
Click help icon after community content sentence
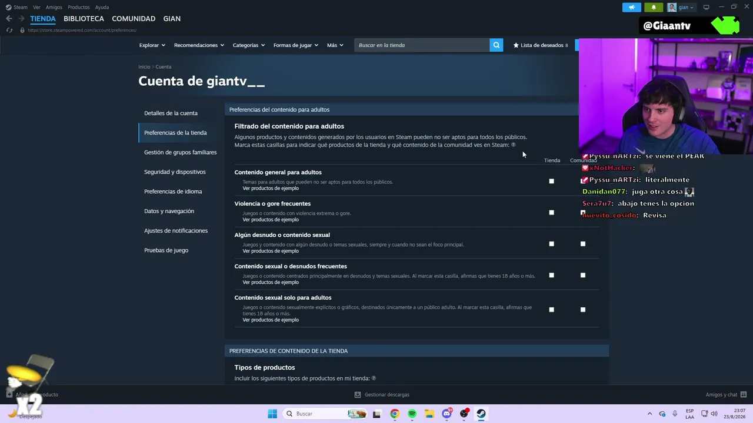(x=514, y=145)
